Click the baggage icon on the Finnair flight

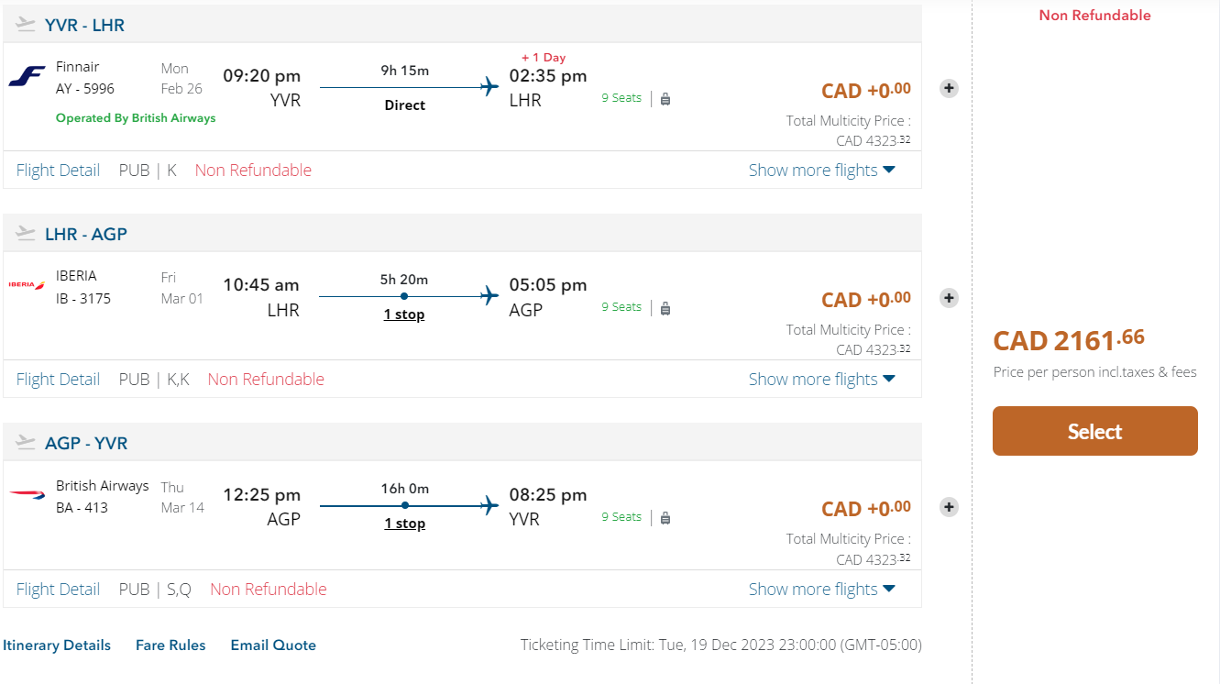(665, 99)
